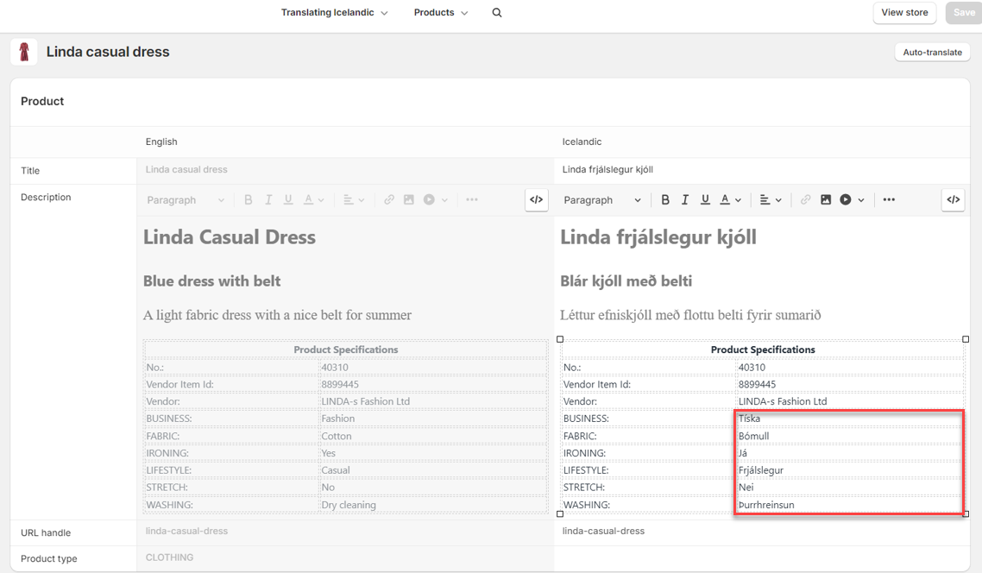Click the View store button
Screen dimensions: 982x573
pyautogui.click(x=904, y=13)
